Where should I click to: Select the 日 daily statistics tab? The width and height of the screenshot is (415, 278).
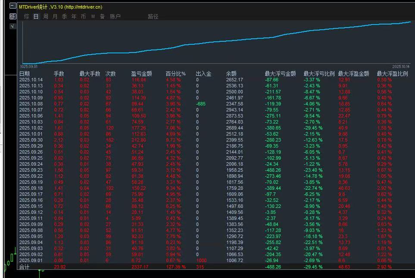[36, 16]
